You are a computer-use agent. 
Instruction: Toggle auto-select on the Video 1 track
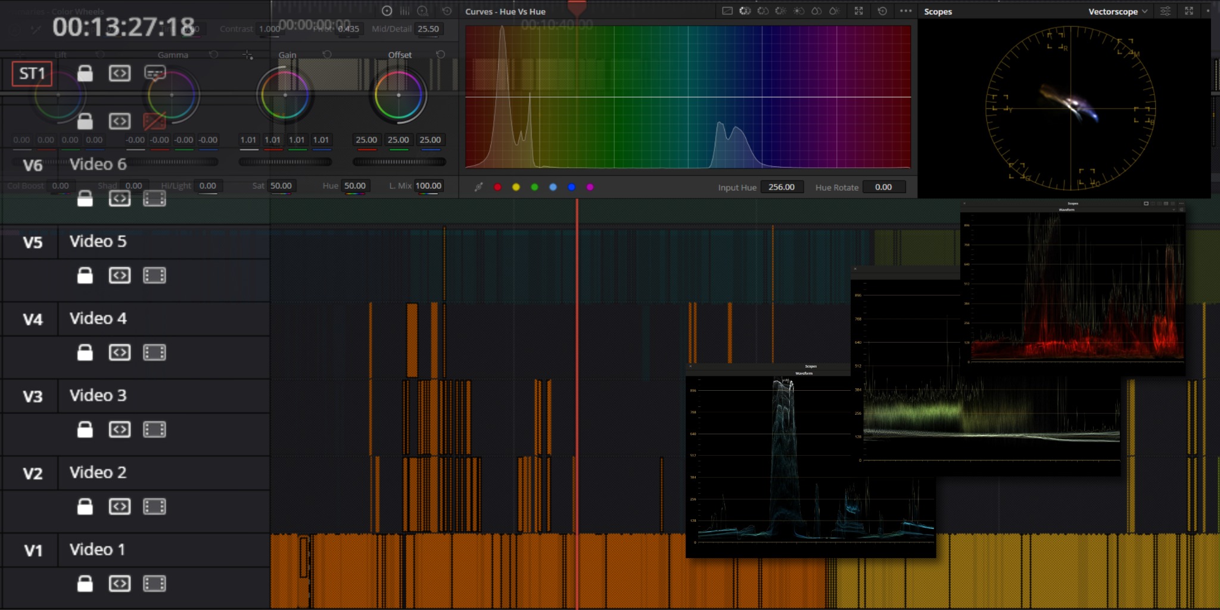[120, 584]
